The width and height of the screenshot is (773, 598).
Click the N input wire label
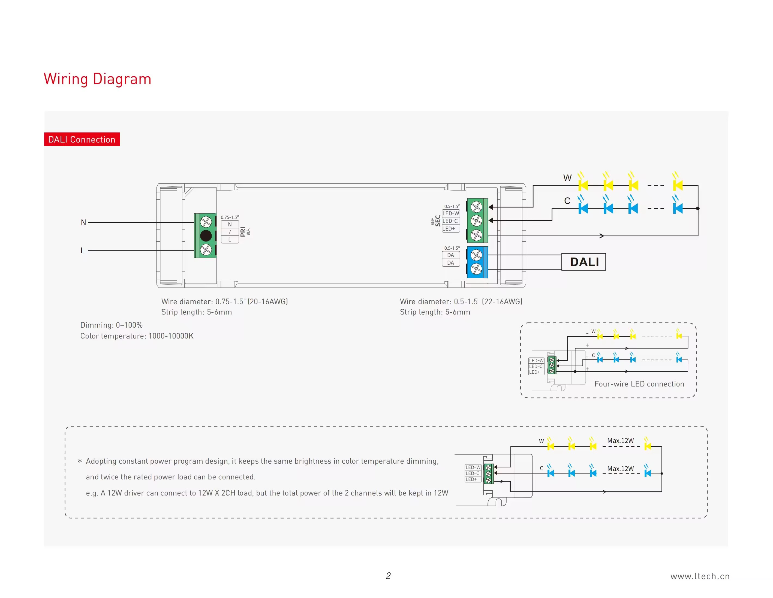click(83, 223)
